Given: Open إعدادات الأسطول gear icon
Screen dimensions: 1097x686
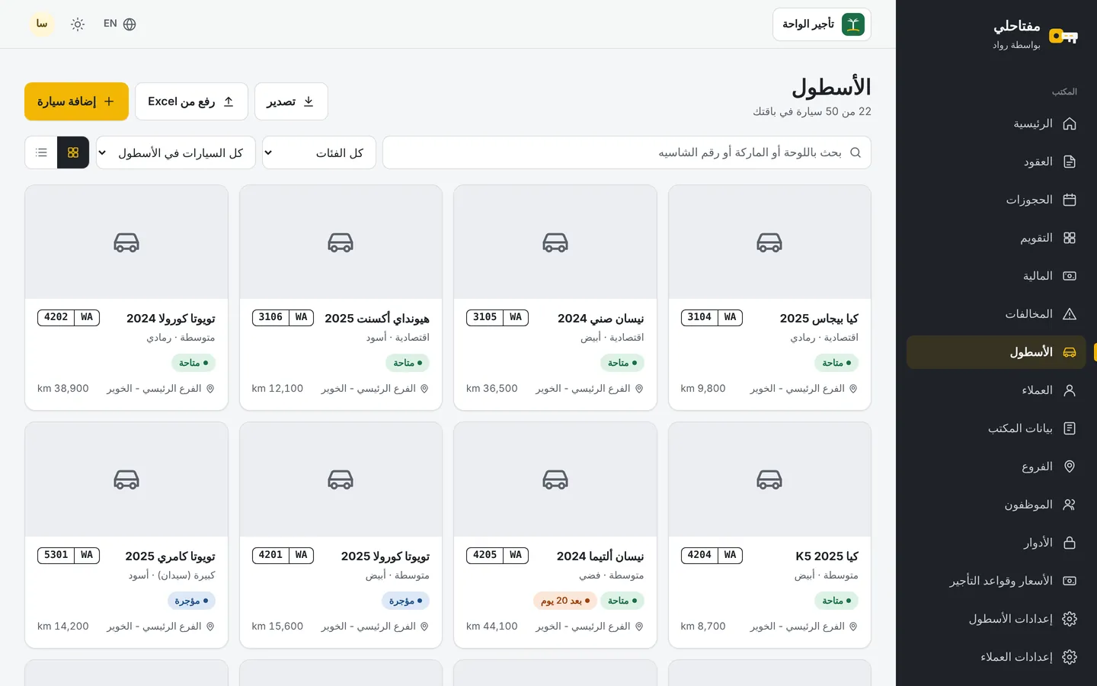Looking at the screenshot, I should tap(1070, 619).
